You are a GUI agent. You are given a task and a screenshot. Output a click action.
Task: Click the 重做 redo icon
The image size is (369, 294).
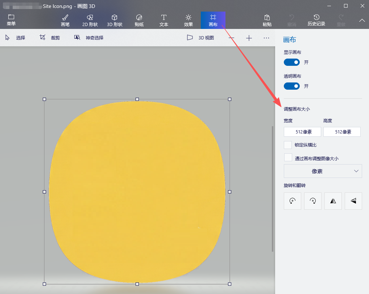(341, 17)
